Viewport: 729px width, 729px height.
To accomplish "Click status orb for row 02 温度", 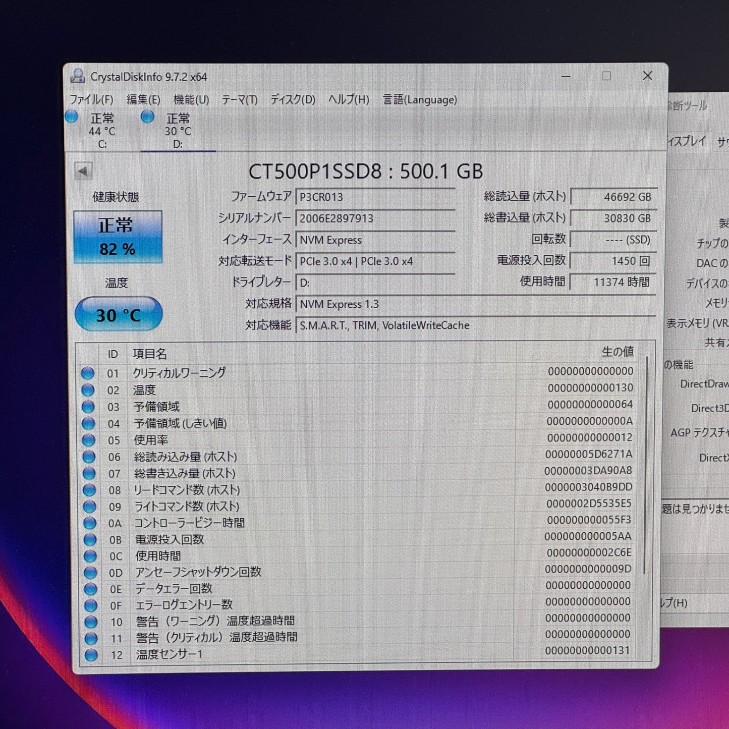I will [x=88, y=390].
